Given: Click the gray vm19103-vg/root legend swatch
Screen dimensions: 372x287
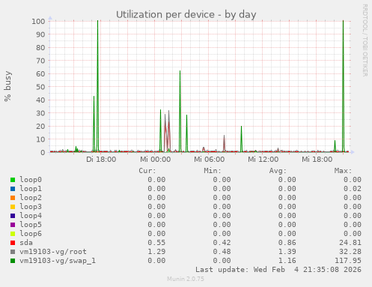Looking at the screenshot, I should pos(13,252).
